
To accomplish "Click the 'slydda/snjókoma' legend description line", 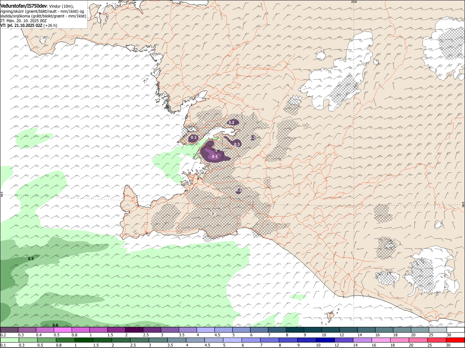I will [x=43, y=16].
